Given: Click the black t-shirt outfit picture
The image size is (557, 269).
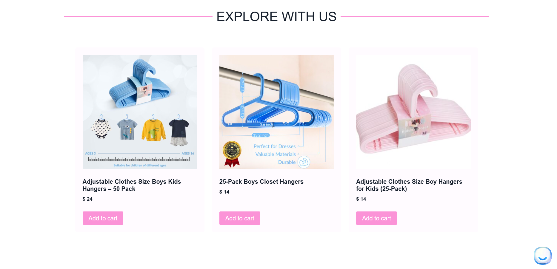Looking at the screenshot, I should [x=179, y=131].
